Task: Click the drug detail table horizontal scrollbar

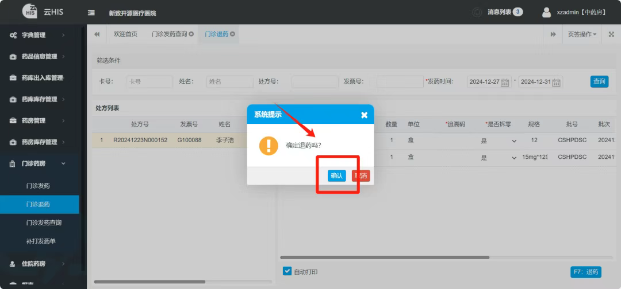Action: (385, 257)
